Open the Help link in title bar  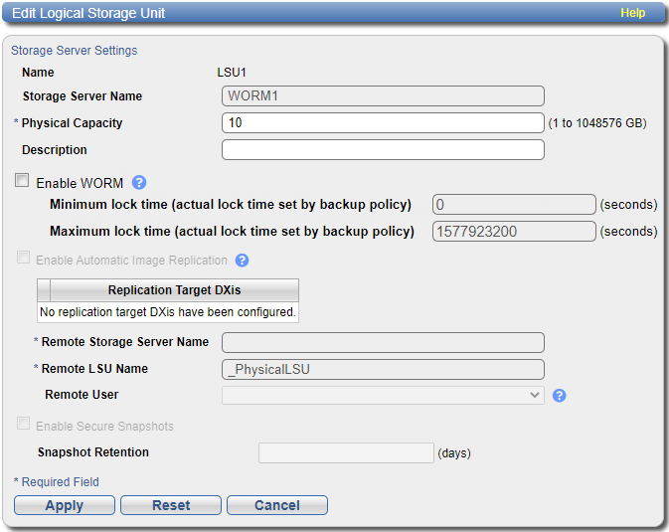point(632,13)
